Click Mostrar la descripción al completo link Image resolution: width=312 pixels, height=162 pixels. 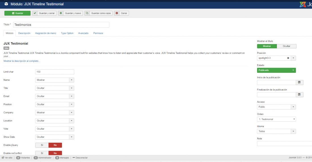(x=22, y=61)
